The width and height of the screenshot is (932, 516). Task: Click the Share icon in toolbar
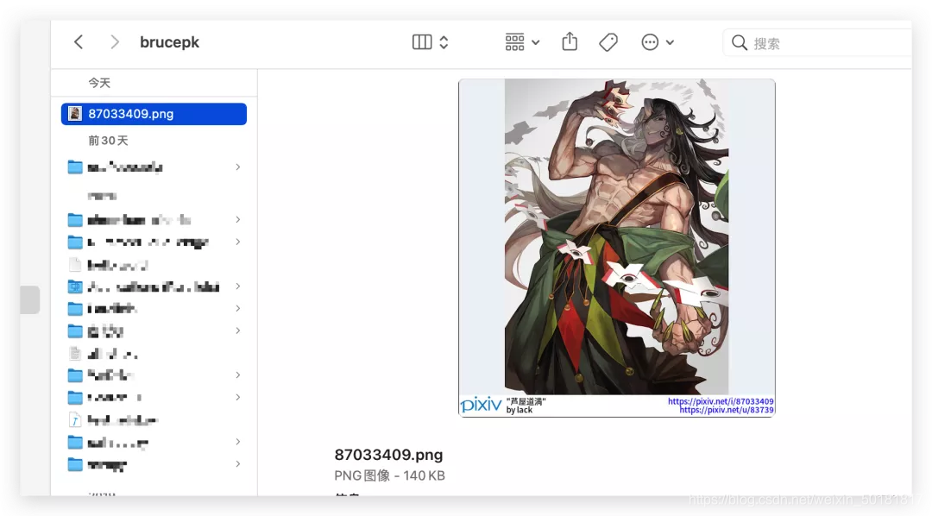click(x=570, y=41)
